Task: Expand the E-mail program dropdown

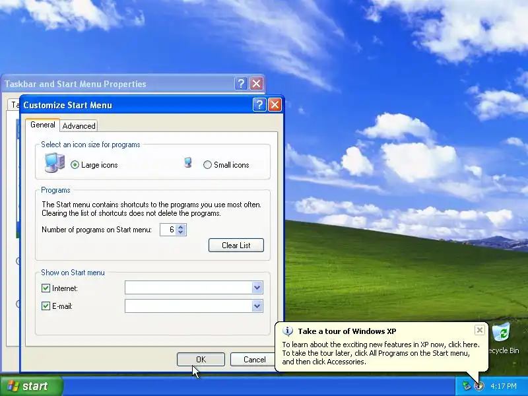Action: tap(257, 306)
